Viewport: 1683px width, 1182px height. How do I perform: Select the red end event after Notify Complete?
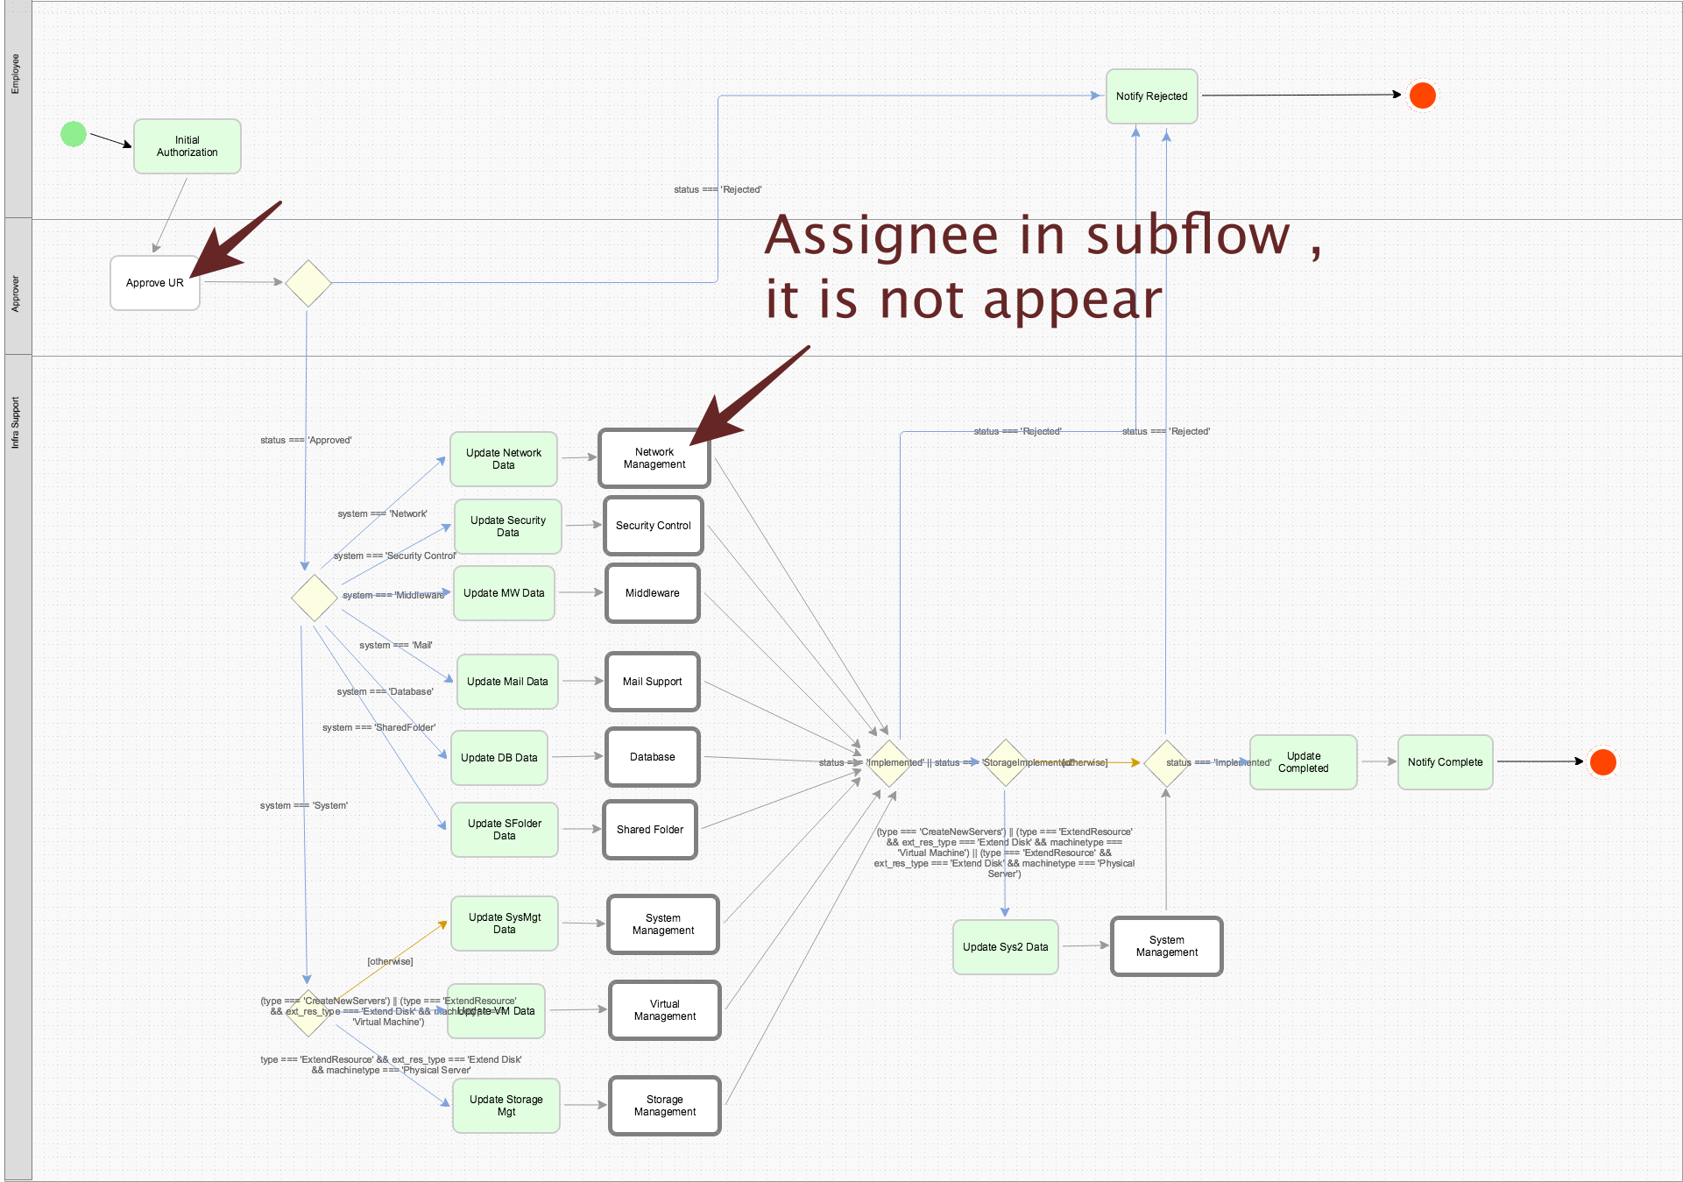(1602, 762)
